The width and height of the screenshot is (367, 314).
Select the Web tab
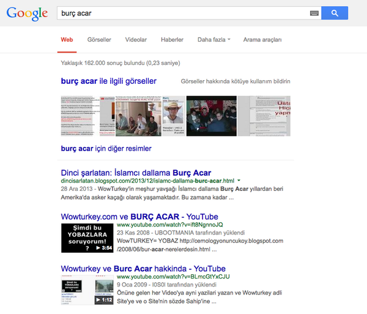67,40
